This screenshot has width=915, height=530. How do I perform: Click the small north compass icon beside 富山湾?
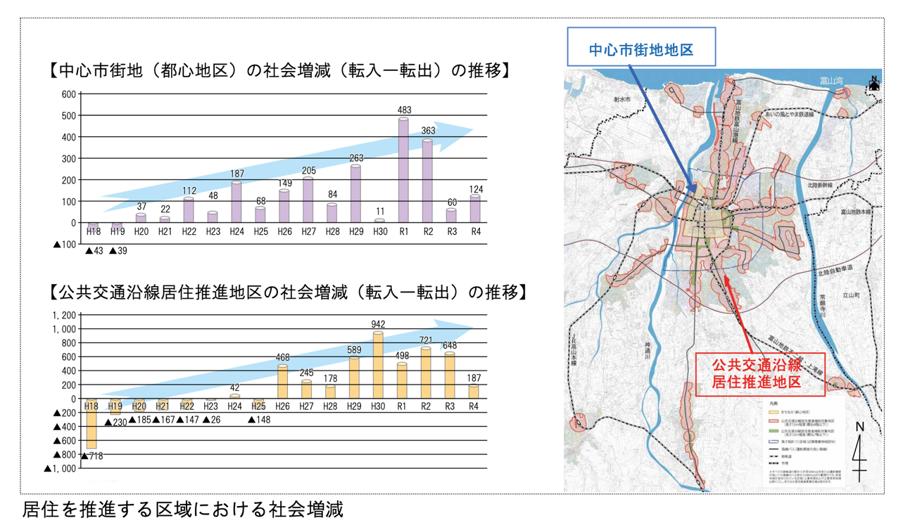pos(873,83)
